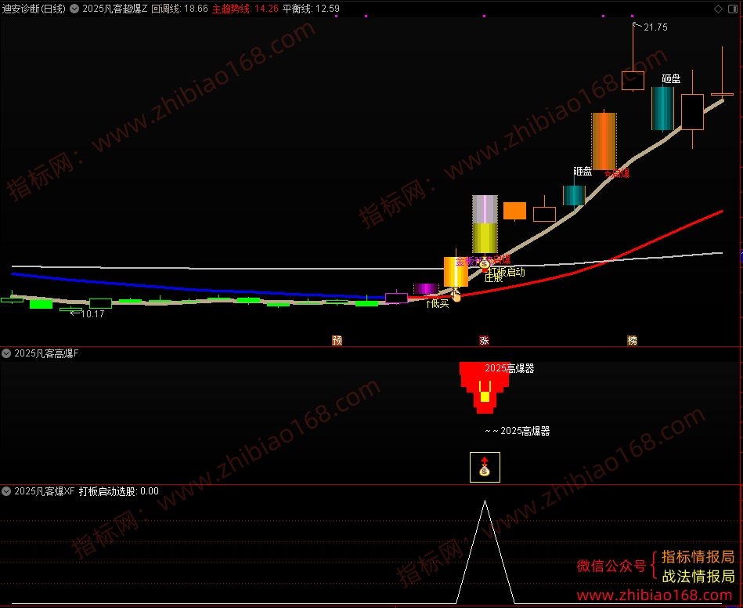Screen dimensions: 743x608
Task: Click the solid orange small candle
Action: (514, 211)
